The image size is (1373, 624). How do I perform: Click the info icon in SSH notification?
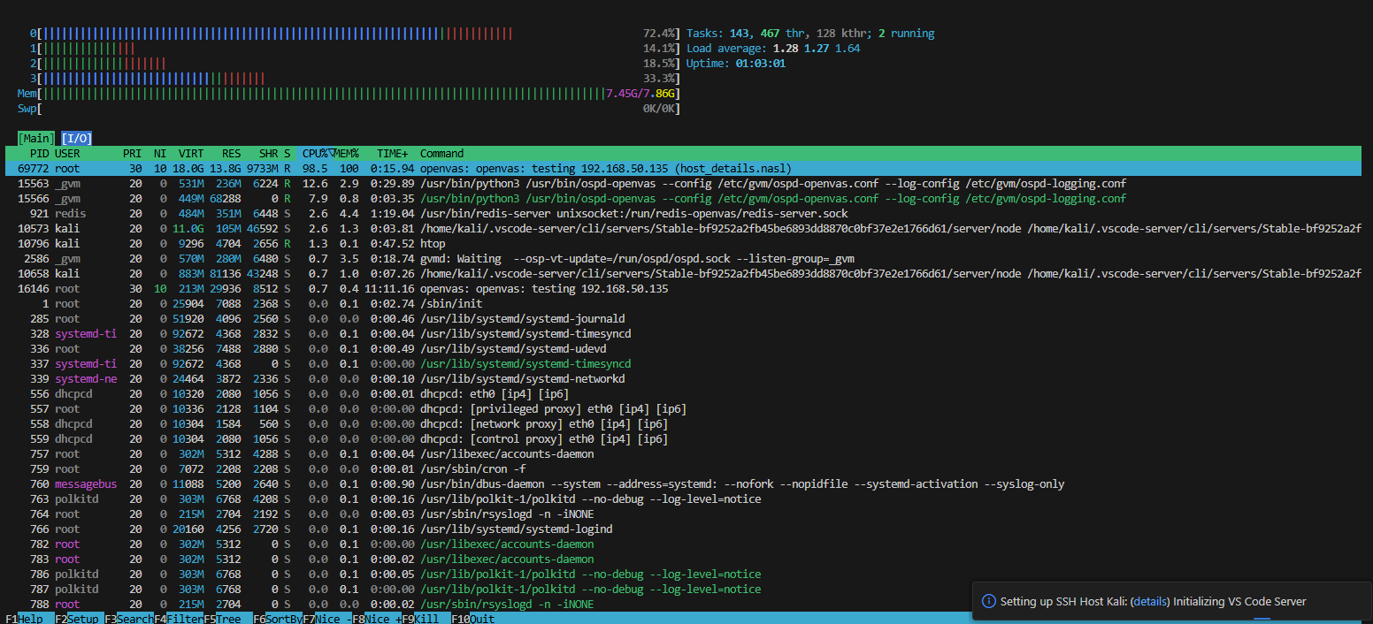click(x=989, y=601)
